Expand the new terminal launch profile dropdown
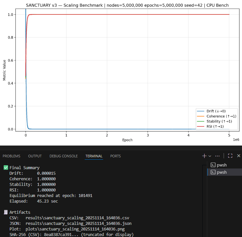The width and height of the screenshot is (242, 237). pyautogui.click(x=210, y=156)
